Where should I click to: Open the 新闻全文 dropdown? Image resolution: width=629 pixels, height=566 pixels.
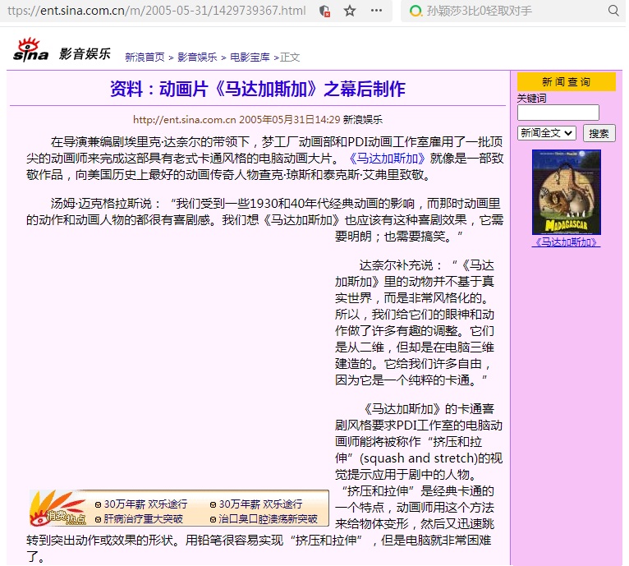pyautogui.click(x=547, y=133)
